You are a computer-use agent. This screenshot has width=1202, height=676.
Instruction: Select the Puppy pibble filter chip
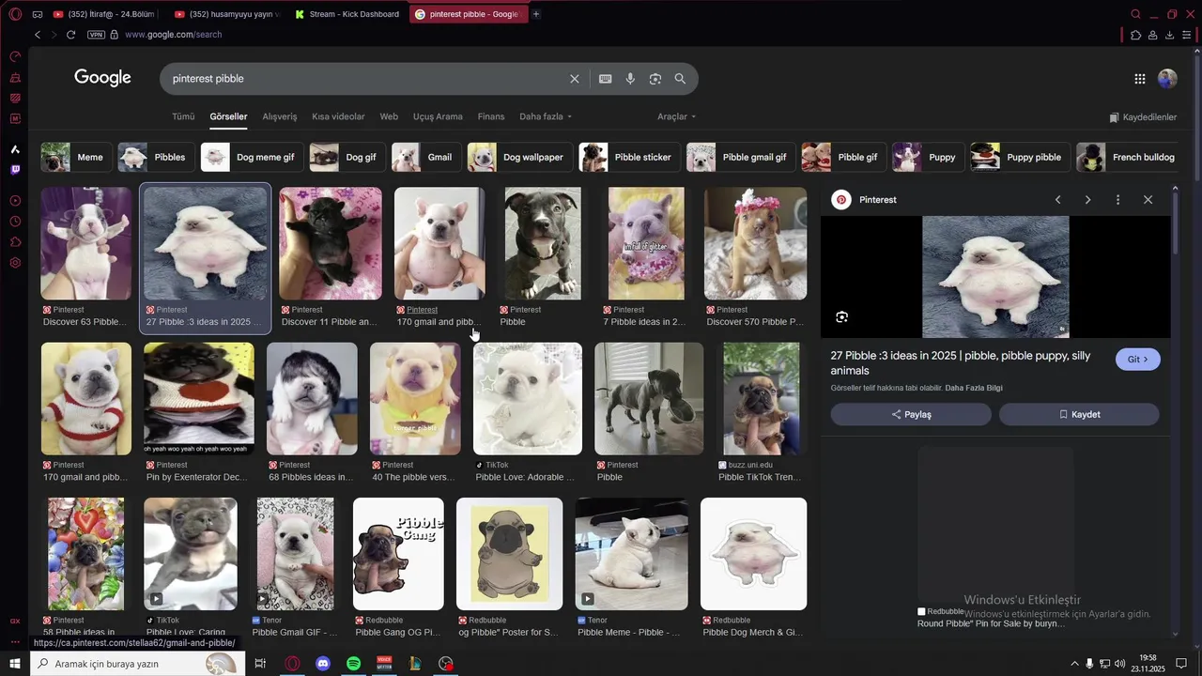click(x=1020, y=157)
